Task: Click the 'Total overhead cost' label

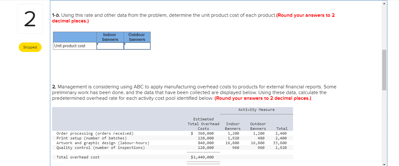Action: pyautogui.click(x=78, y=157)
